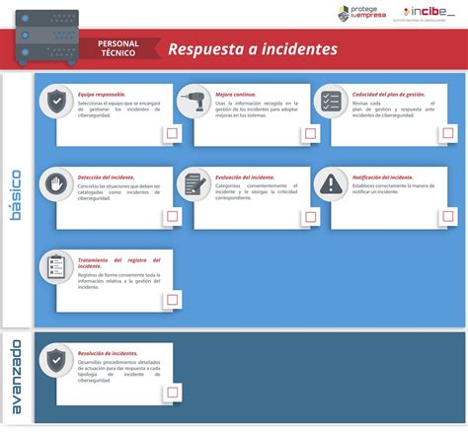Image resolution: width=468 pixels, height=432 pixels.
Task: Click the shield icon beside Resolución de incidentes
Action: [x=56, y=360]
